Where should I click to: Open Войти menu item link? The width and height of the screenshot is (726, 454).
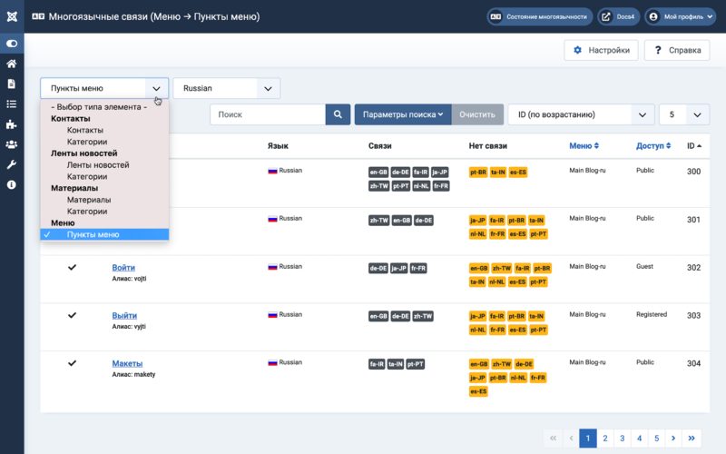123,268
